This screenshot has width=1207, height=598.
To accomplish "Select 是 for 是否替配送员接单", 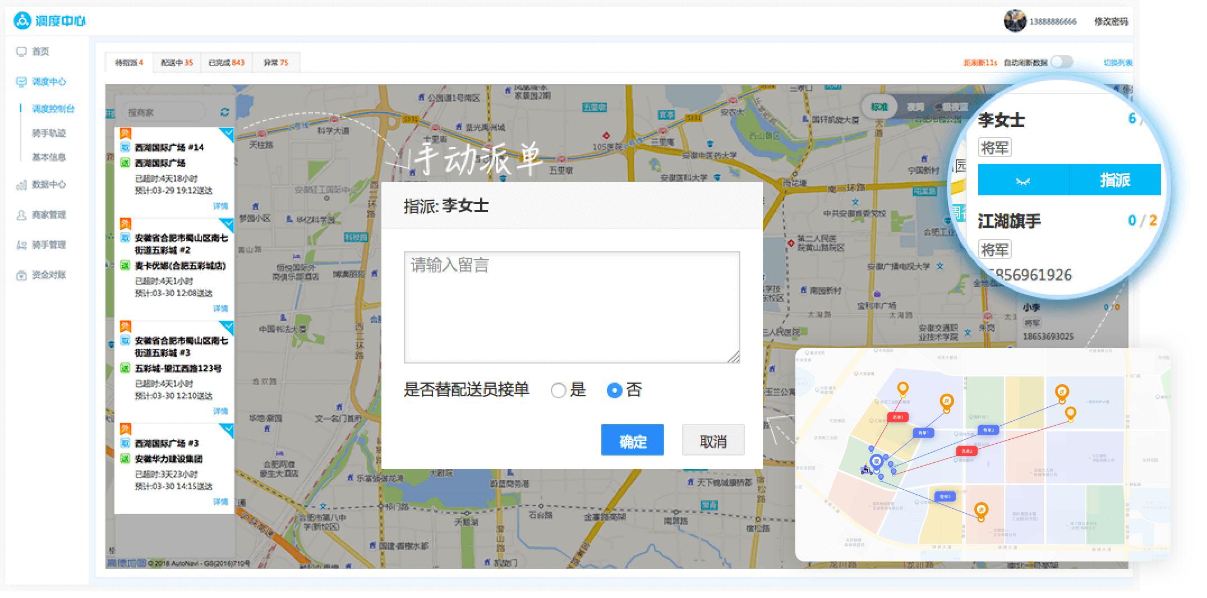I will click(x=558, y=390).
